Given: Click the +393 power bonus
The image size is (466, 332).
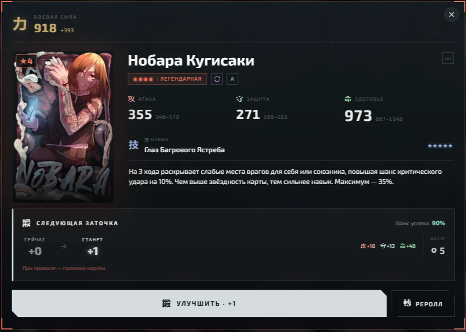Looking at the screenshot, I should pos(67,30).
